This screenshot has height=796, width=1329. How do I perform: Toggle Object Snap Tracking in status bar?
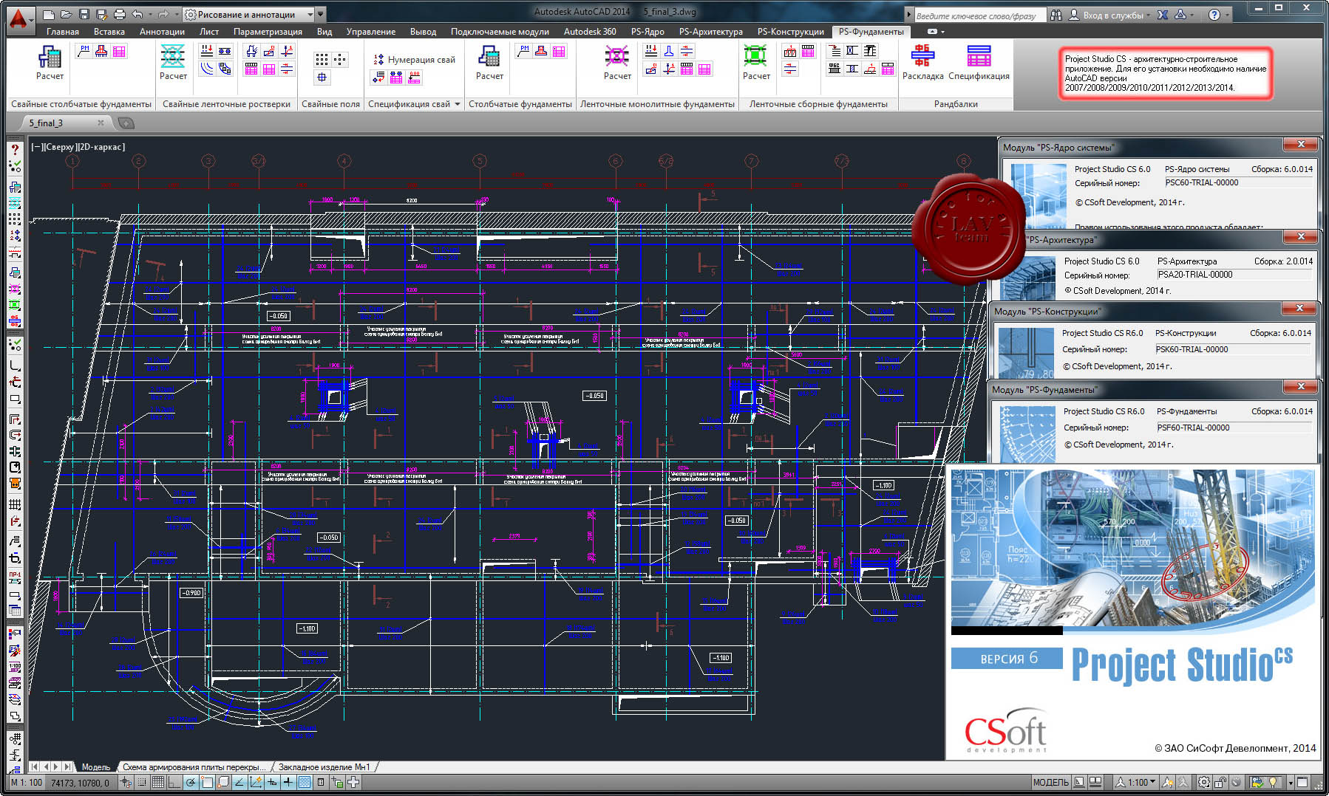(x=239, y=782)
